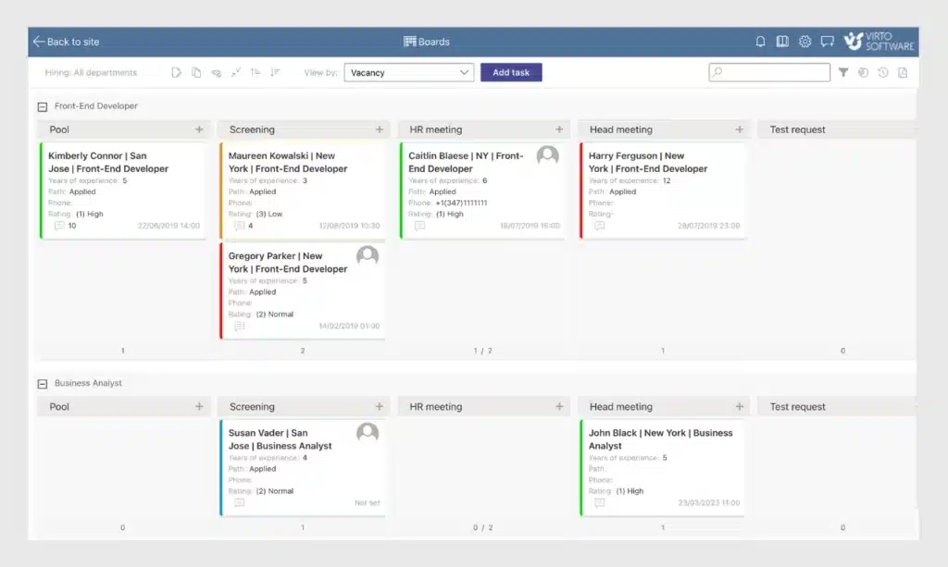
Task: Open Harry Ferguson candidate card title
Action: (x=648, y=163)
